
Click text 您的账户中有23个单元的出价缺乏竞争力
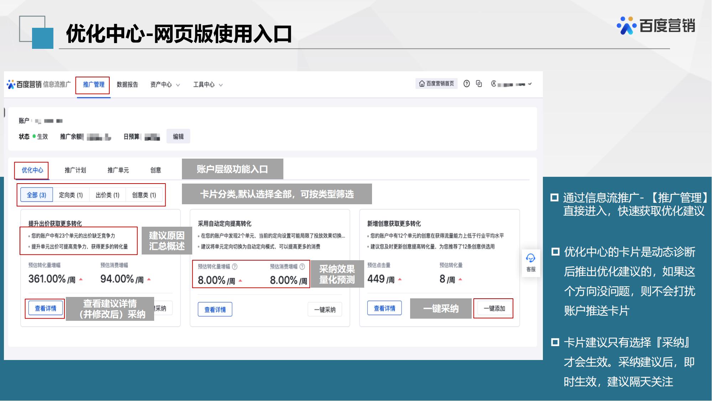click(x=73, y=236)
